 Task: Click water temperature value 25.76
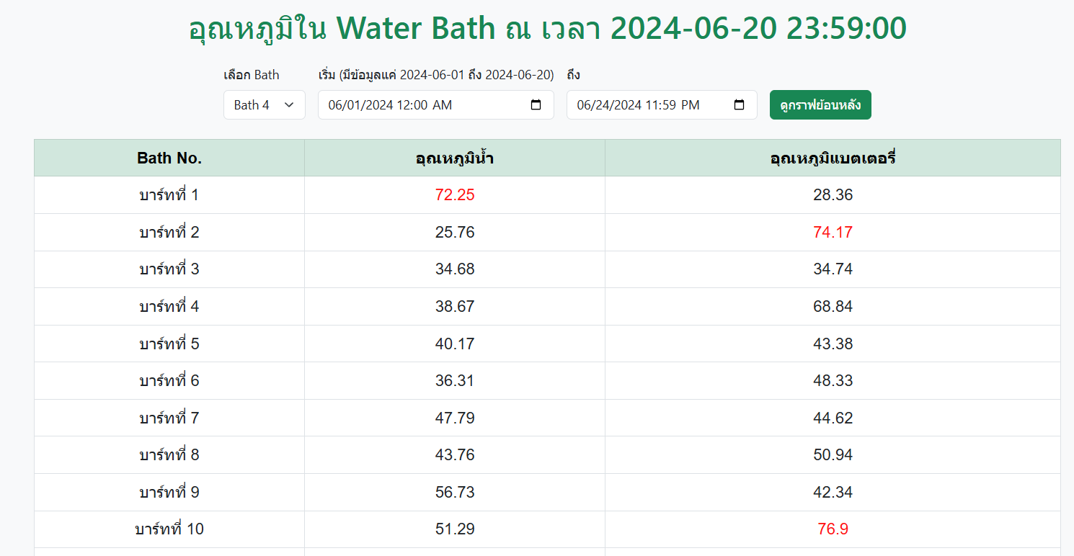pyautogui.click(x=455, y=233)
